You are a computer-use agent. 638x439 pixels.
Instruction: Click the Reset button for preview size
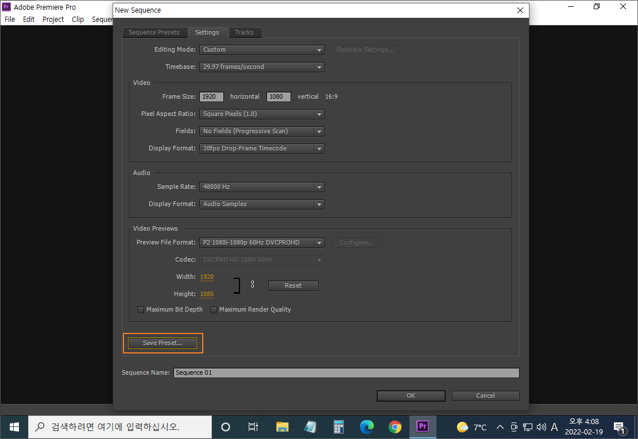coord(293,286)
